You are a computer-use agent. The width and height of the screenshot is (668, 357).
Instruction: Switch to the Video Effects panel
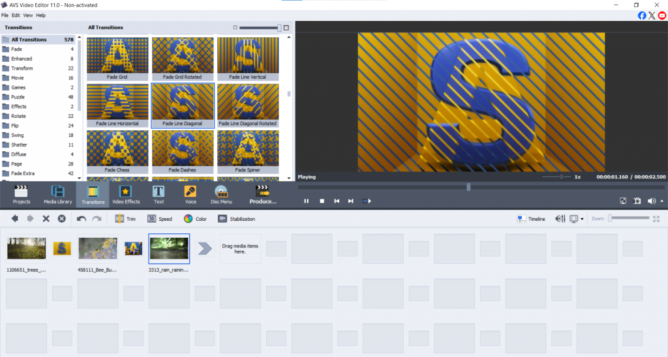pyautogui.click(x=126, y=194)
